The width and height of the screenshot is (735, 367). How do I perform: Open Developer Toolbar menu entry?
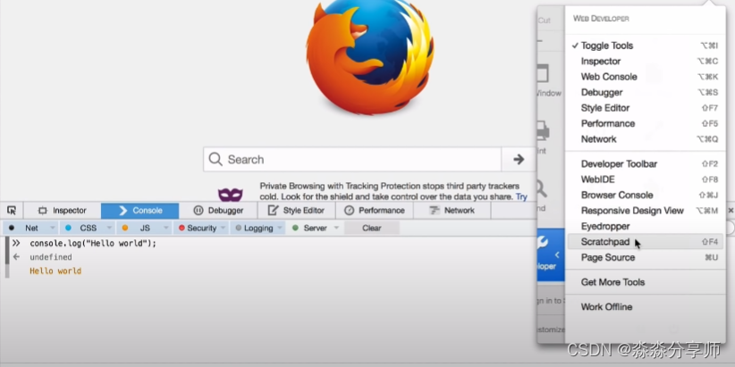pos(645,163)
